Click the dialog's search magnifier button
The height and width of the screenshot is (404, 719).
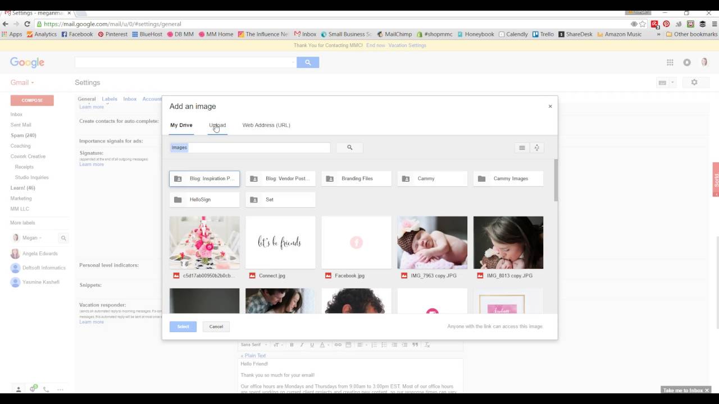(349, 148)
